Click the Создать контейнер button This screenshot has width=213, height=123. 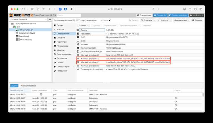(x=178, y=15)
